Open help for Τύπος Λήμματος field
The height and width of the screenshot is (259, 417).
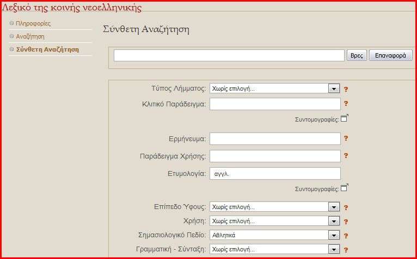[x=346, y=89]
